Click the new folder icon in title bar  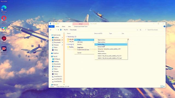point(56,24)
